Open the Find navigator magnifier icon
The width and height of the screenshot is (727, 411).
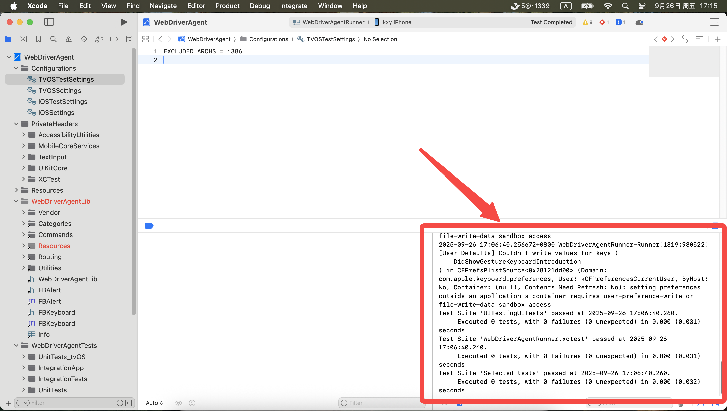click(54, 39)
